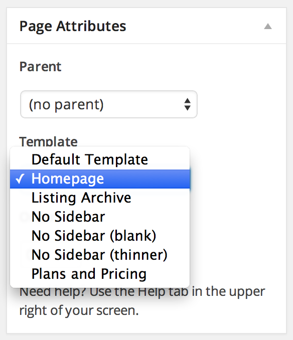
Task: Click the Page Attributes heading
Action: (73, 27)
